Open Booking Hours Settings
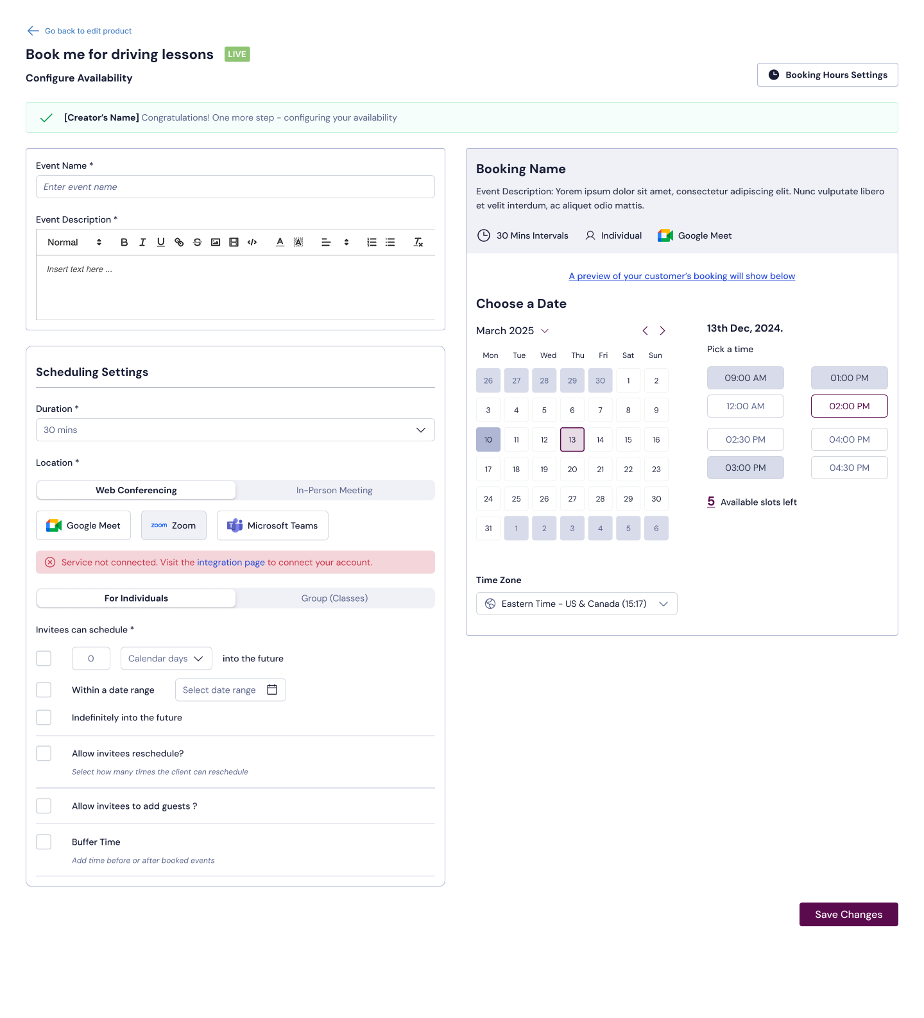Screen dimensions: 924x1018 click(827, 75)
